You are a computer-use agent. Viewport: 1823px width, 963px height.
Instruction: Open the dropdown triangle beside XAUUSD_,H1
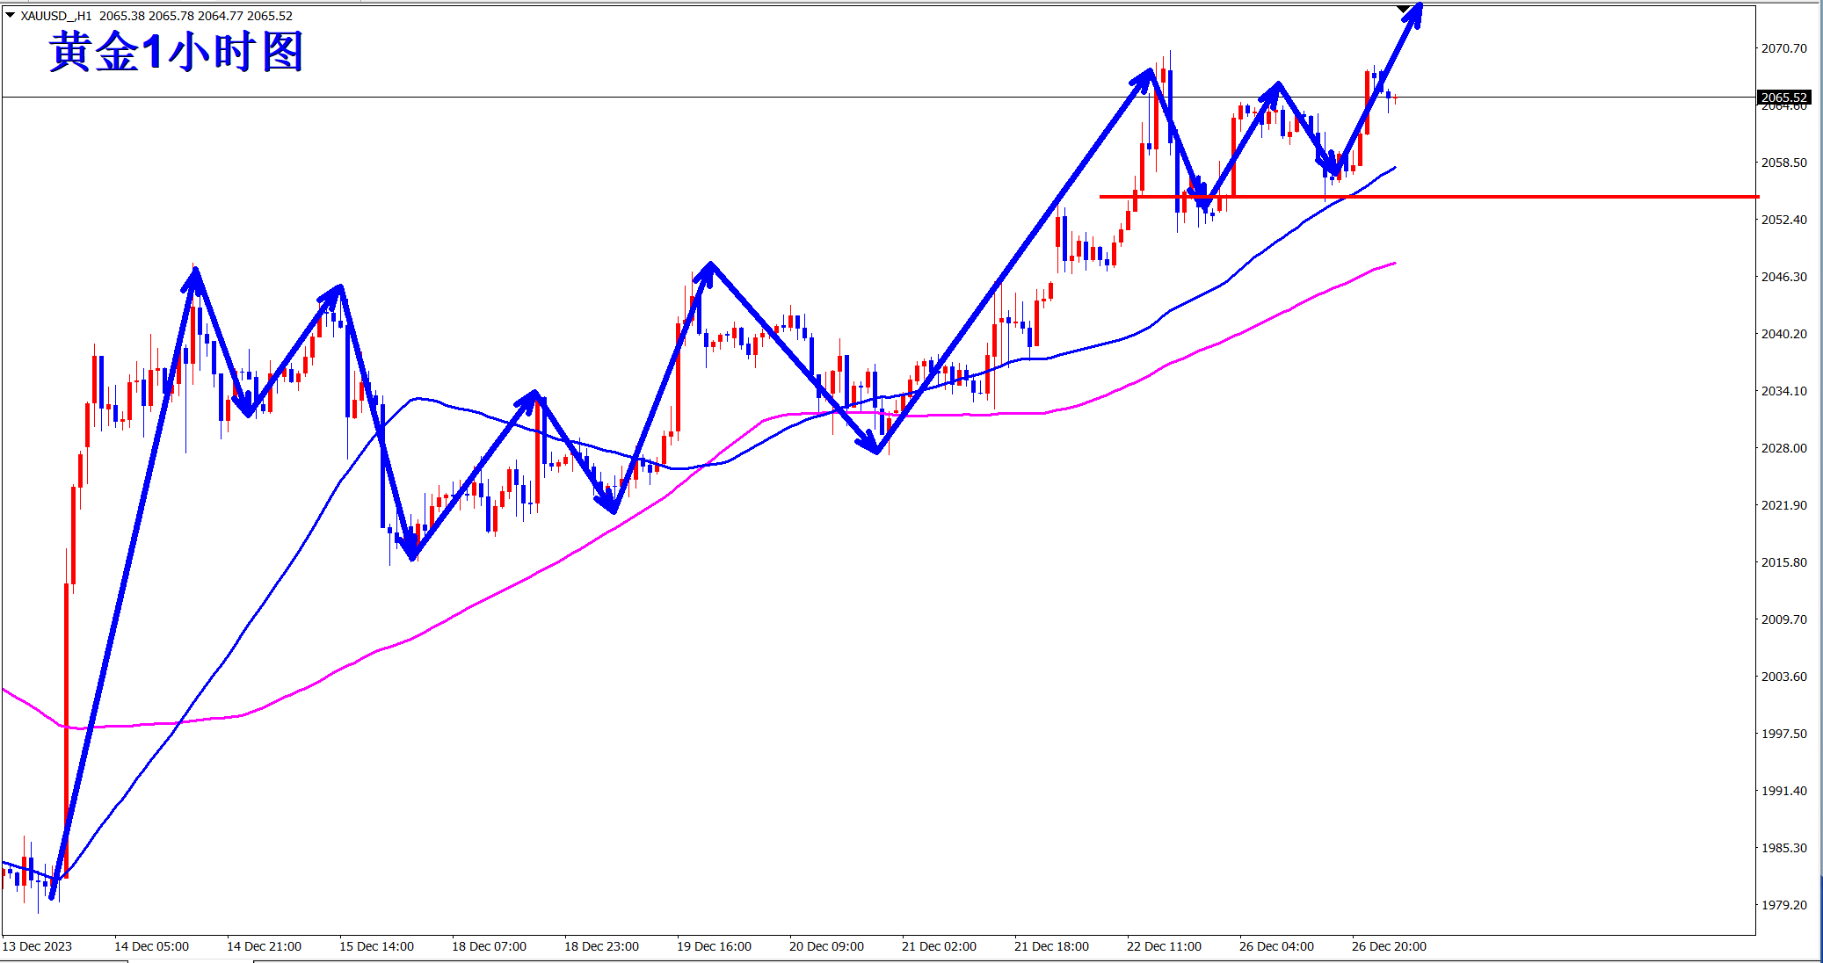pyautogui.click(x=10, y=15)
